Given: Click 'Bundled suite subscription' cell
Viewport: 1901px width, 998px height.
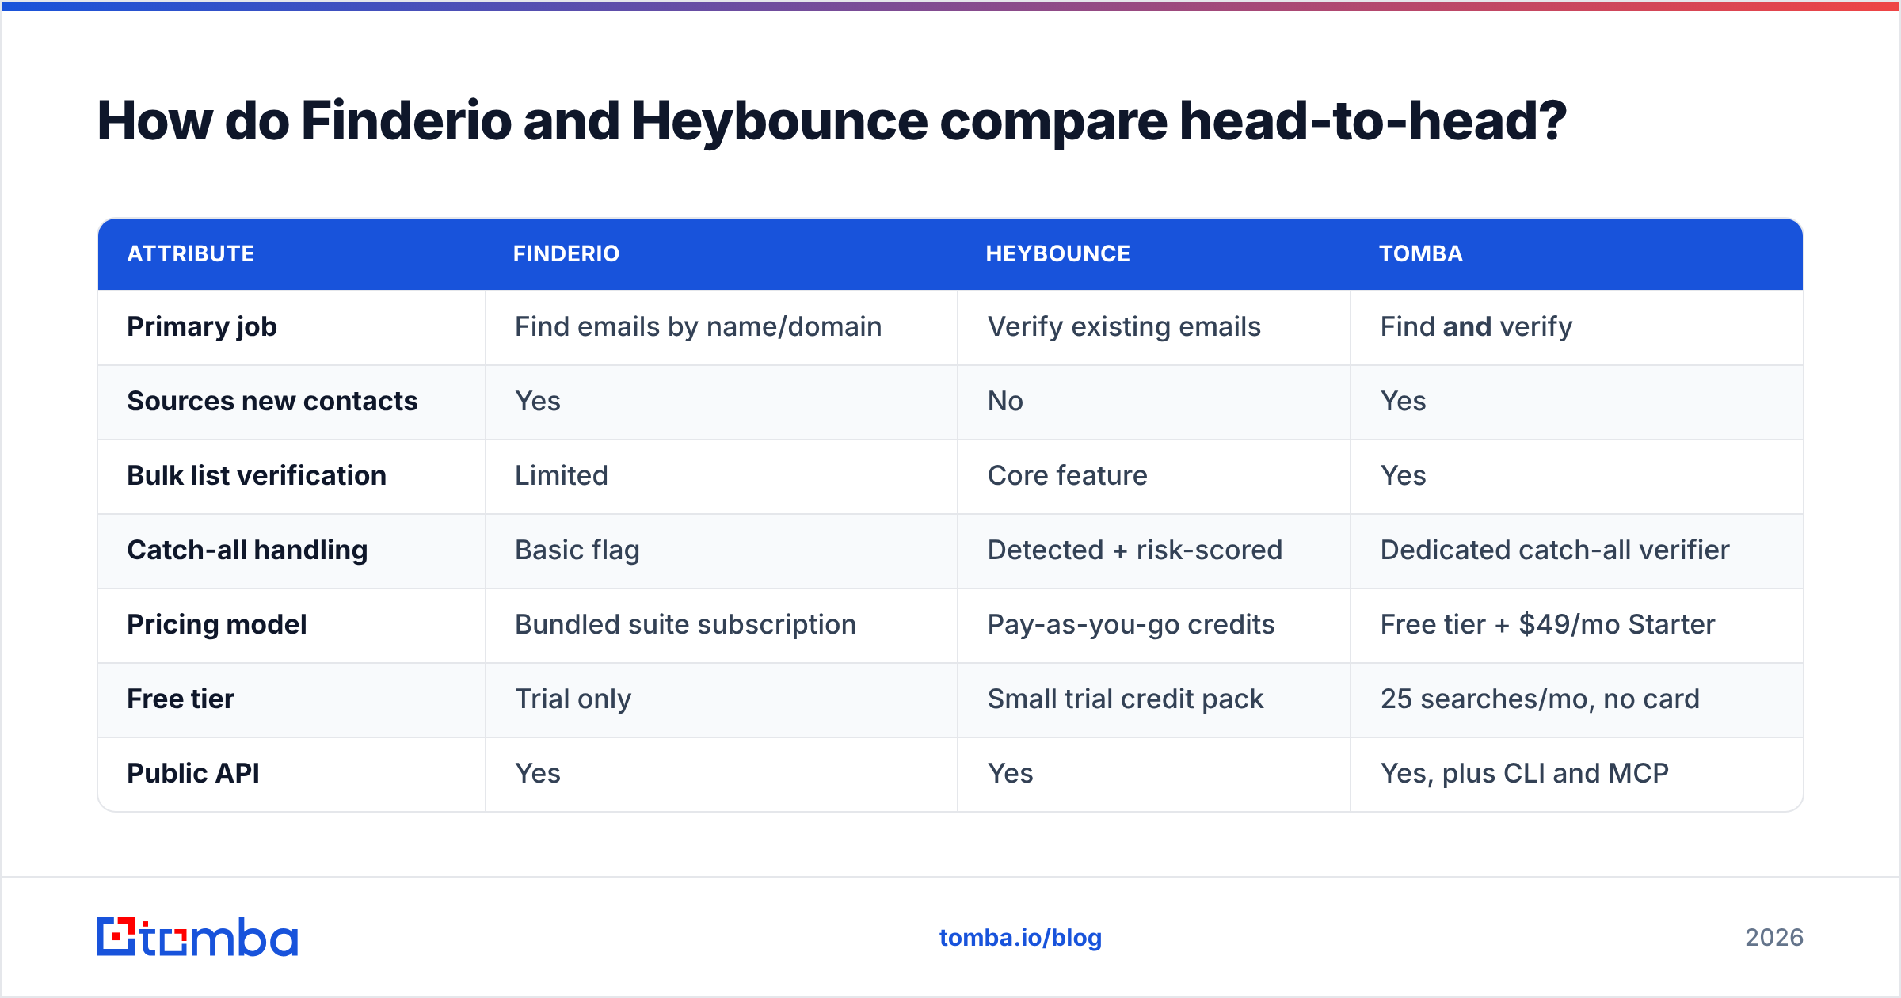Looking at the screenshot, I should coord(685,624).
